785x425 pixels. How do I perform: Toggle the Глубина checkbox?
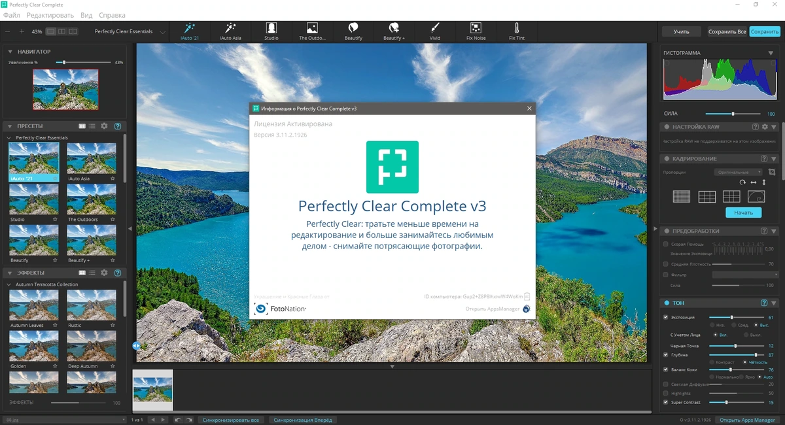(666, 354)
